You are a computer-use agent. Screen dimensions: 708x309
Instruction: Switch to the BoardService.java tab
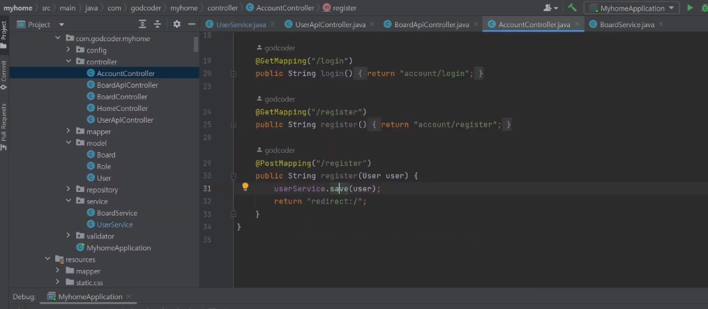point(626,25)
